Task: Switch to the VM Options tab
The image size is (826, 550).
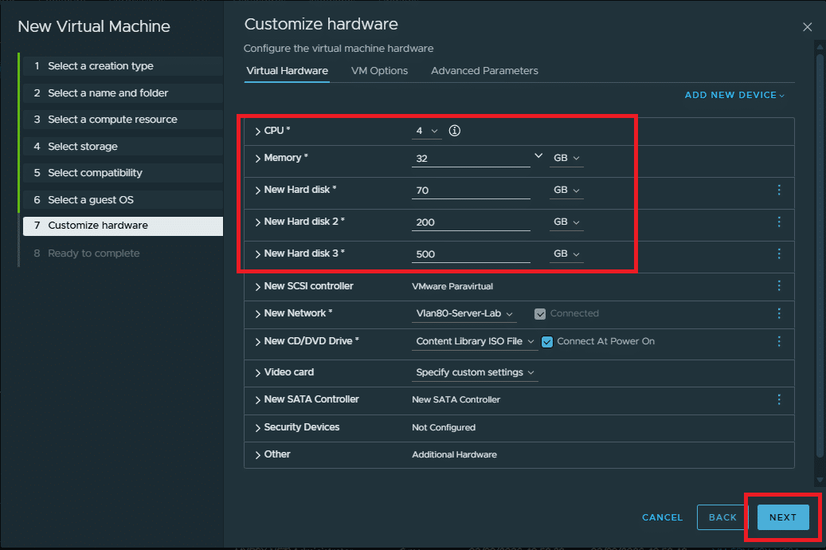Action: coord(379,71)
